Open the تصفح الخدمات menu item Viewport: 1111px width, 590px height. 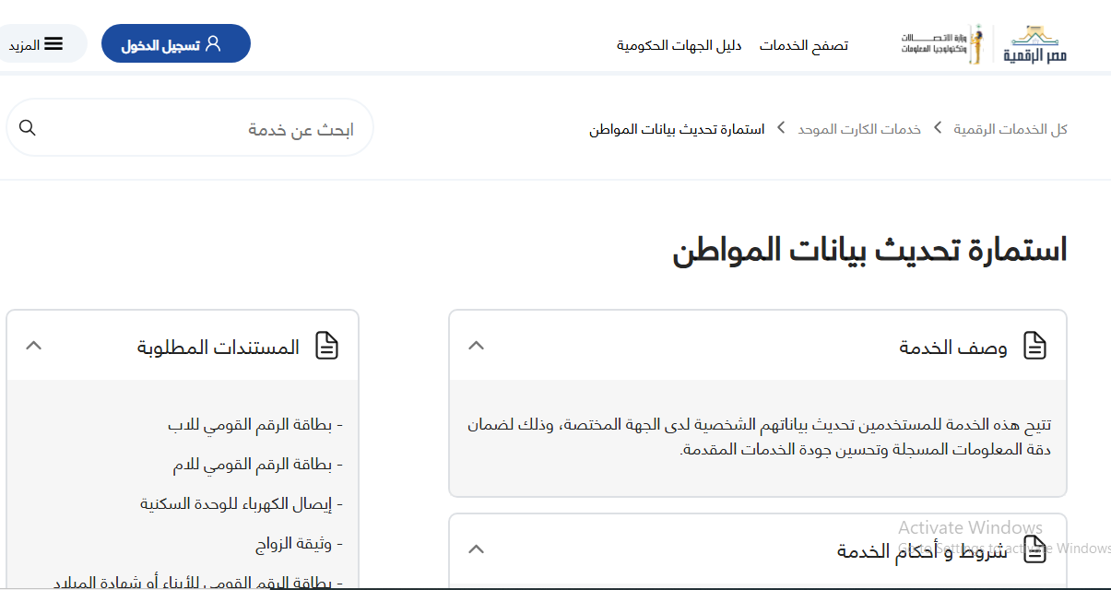(x=803, y=45)
